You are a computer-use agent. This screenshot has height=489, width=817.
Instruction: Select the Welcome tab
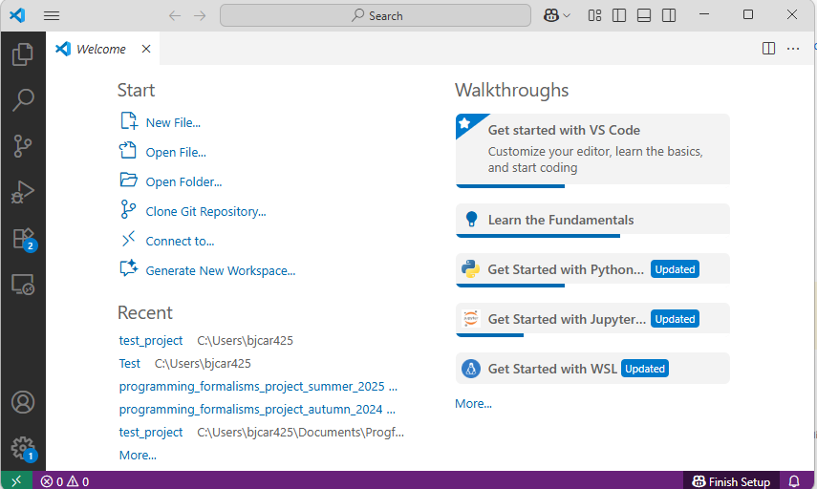point(100,49)
